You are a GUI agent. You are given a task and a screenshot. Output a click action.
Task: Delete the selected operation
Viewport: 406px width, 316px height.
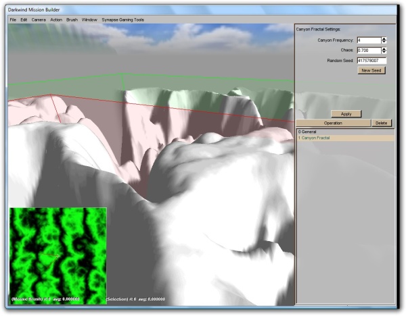tap(382, 124)
